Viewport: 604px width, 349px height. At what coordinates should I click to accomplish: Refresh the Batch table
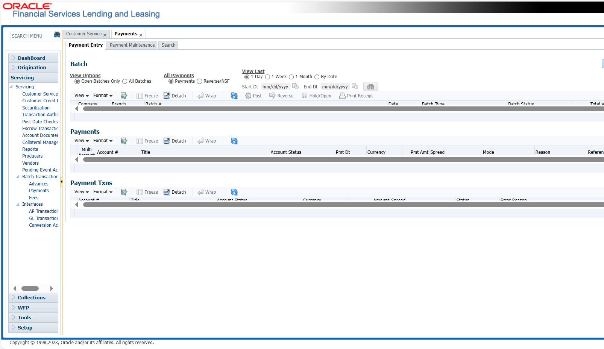pyautogui.click(x=234, y=96)
